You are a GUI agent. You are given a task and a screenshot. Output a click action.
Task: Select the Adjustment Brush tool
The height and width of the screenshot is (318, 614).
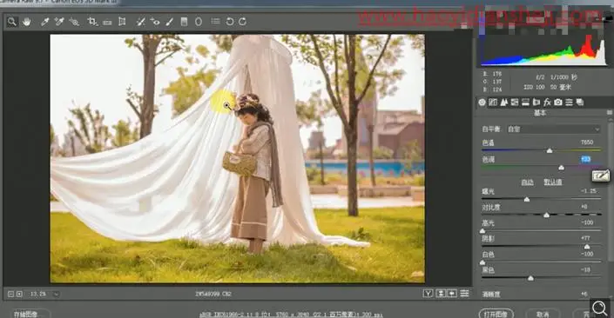[x=169, y=22]
